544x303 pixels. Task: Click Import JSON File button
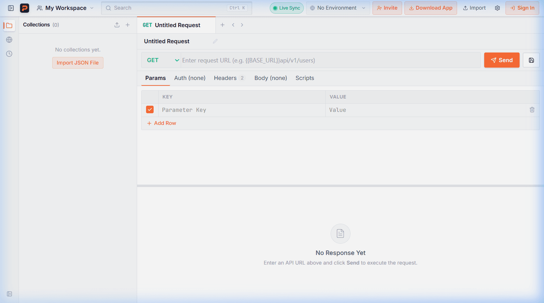pyautogui.click(x=78, y=63)
